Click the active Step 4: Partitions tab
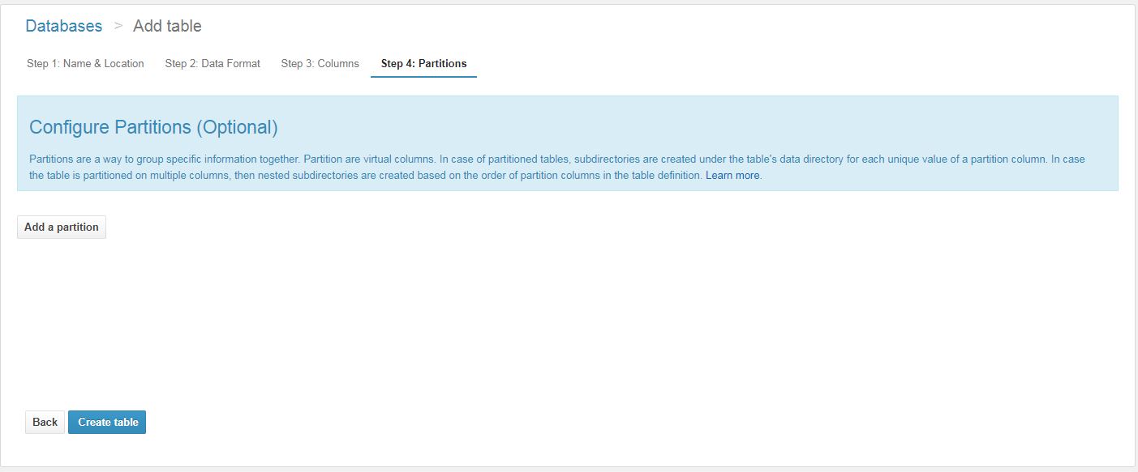This screenshot has width=1138, height=472. click(x=423, y=63)
